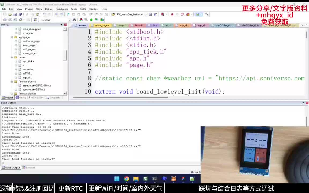Switch to the esp_at.c editor tab
This screenshot has height=193, width=309.
click(x=183, y=25)
